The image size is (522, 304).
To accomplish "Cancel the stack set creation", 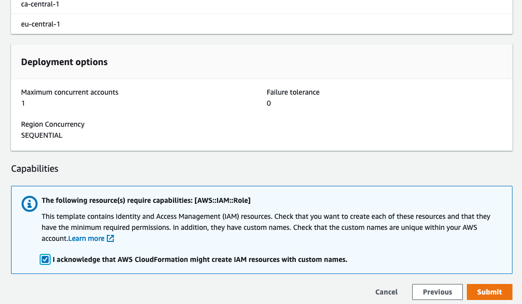I will coord(386,292).
